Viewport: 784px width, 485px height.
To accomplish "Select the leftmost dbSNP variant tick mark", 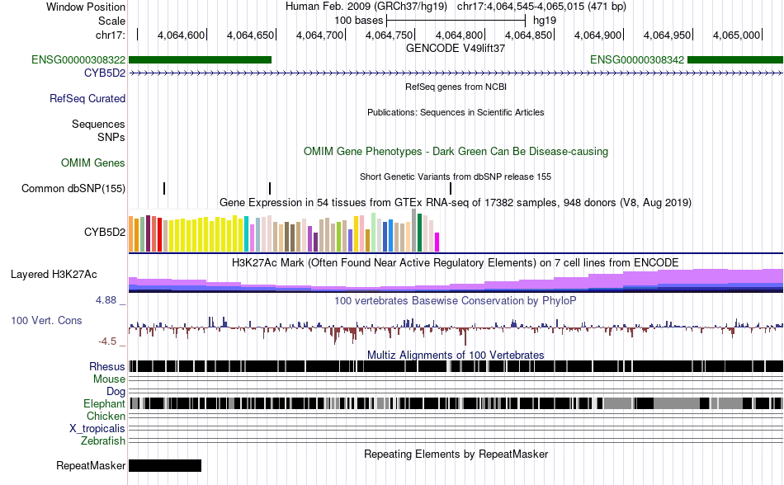I will click(164, 188).
